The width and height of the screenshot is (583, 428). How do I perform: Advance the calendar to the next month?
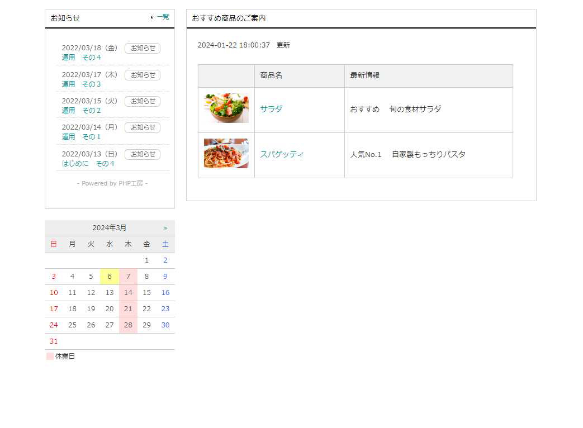pos(165,227)
